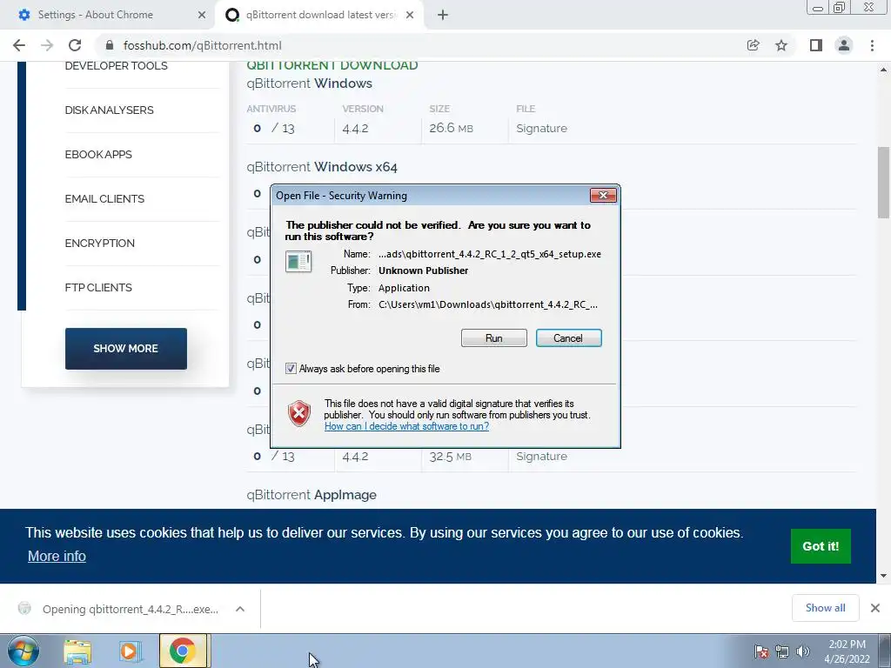This screenshot has height=668, width=891.
Task: Click Signature link for 26.6 MB file
Action: [x=541, y=129]
